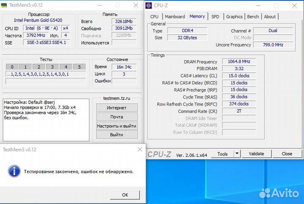Click Intel Pentium Gold G5420 text
Image resolution: width=304 pixels, height=204 pixels.
[38, 20]
